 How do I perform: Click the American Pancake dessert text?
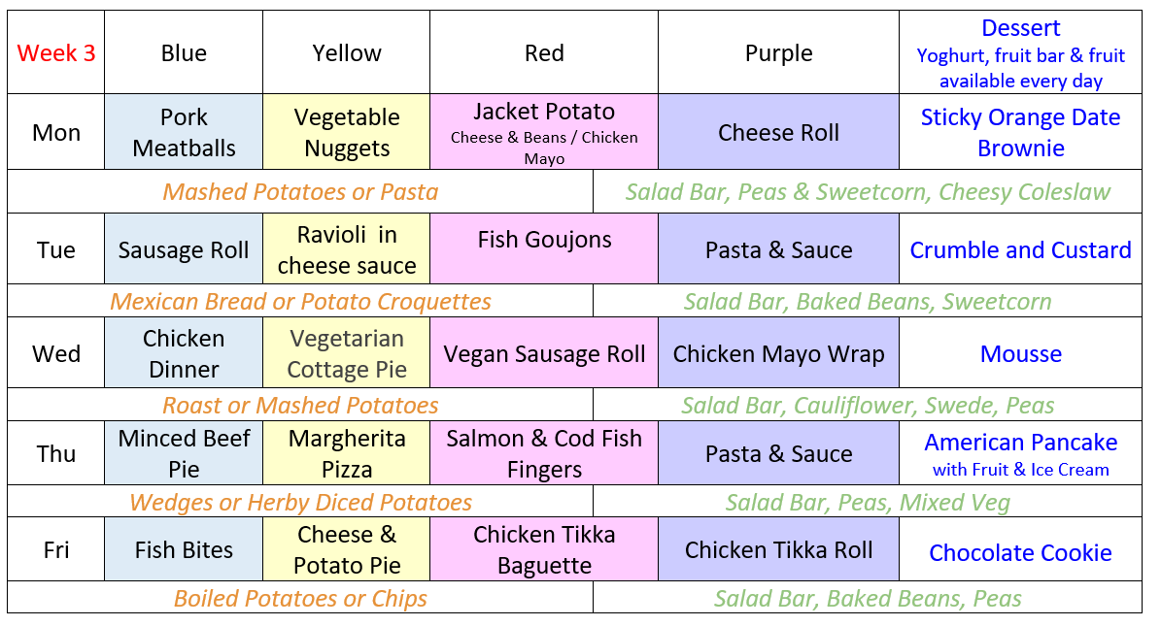[x=1020, y=442]
